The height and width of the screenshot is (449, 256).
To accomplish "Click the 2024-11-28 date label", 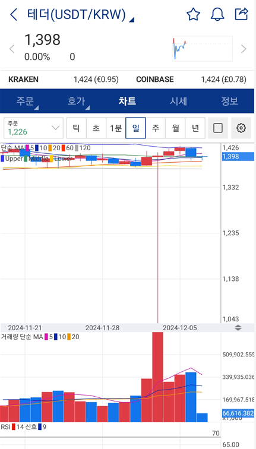I will [x=102, y=328].
